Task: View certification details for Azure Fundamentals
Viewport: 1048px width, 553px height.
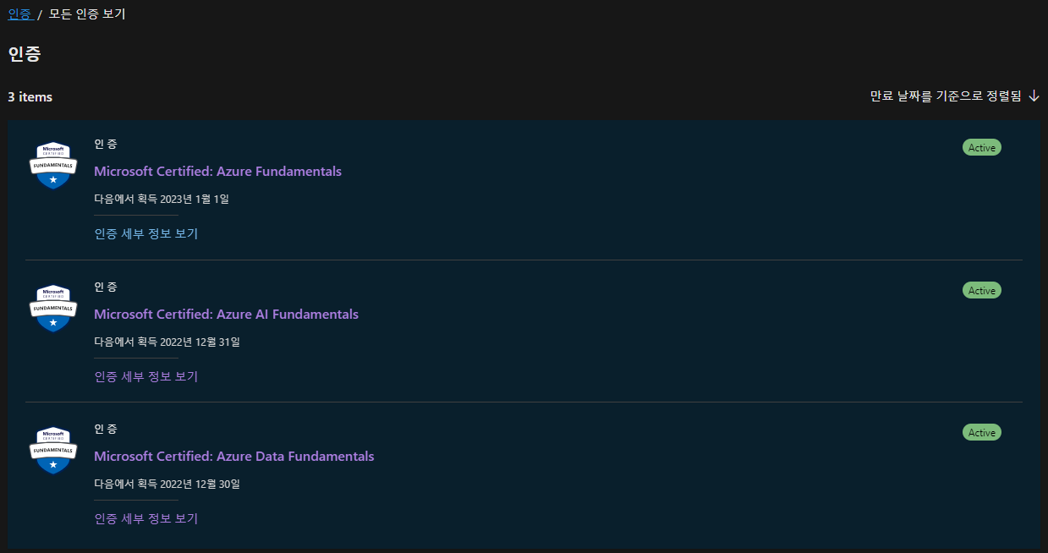Action: (145, 233)
